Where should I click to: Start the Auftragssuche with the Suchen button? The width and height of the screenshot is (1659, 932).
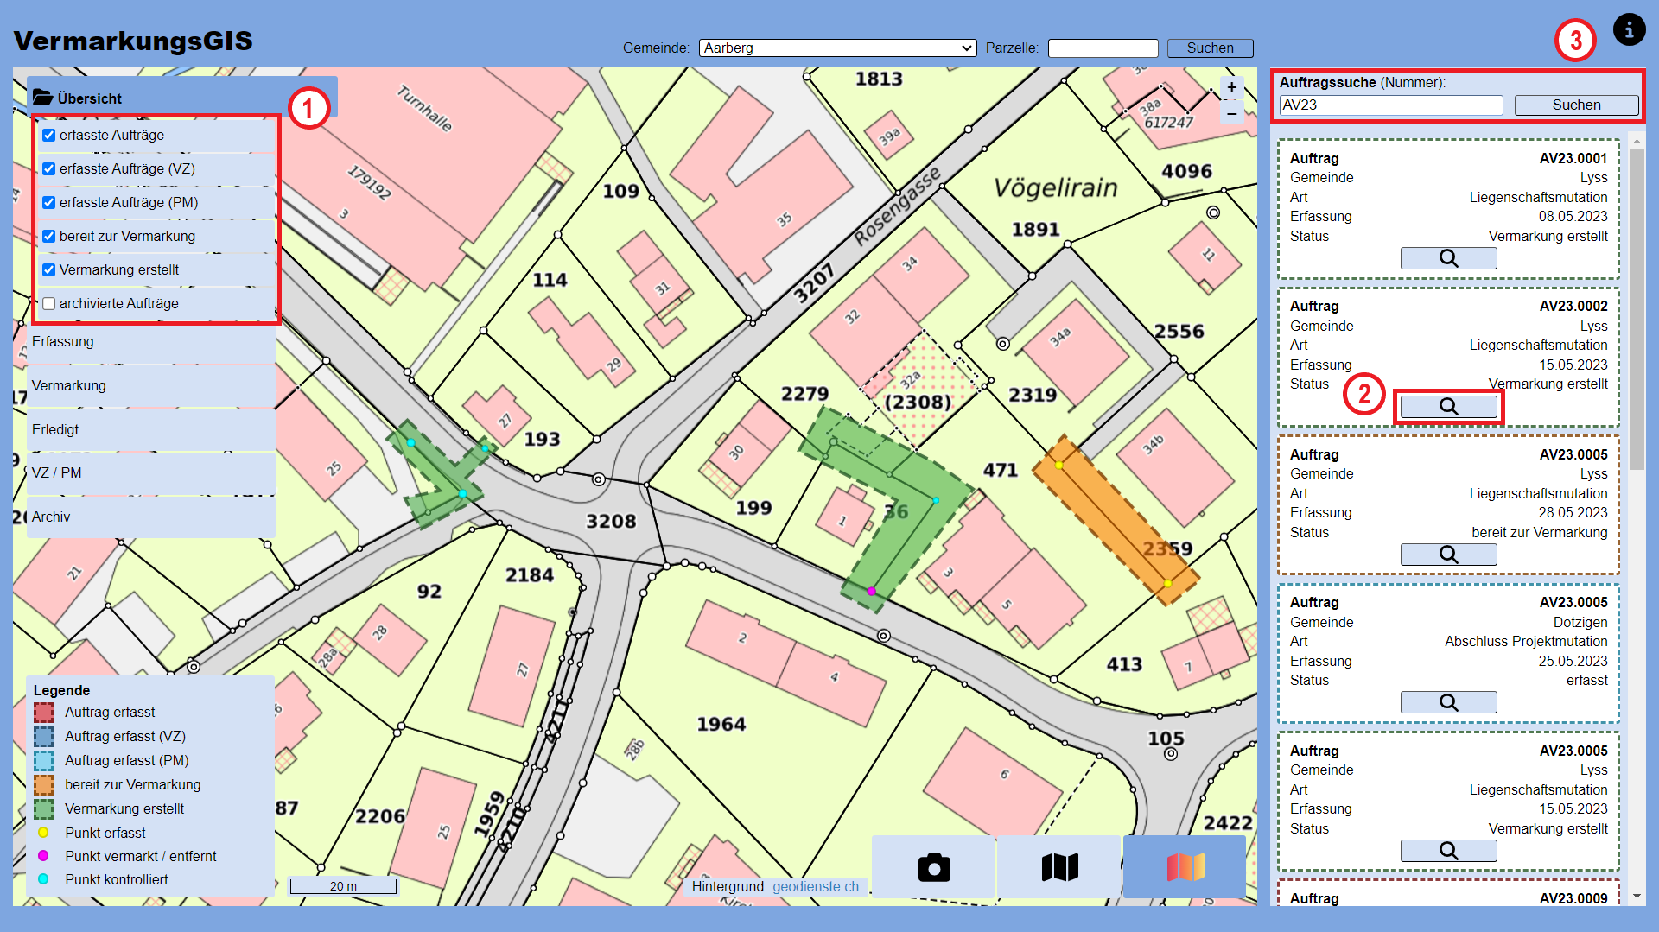(1575, 104)
